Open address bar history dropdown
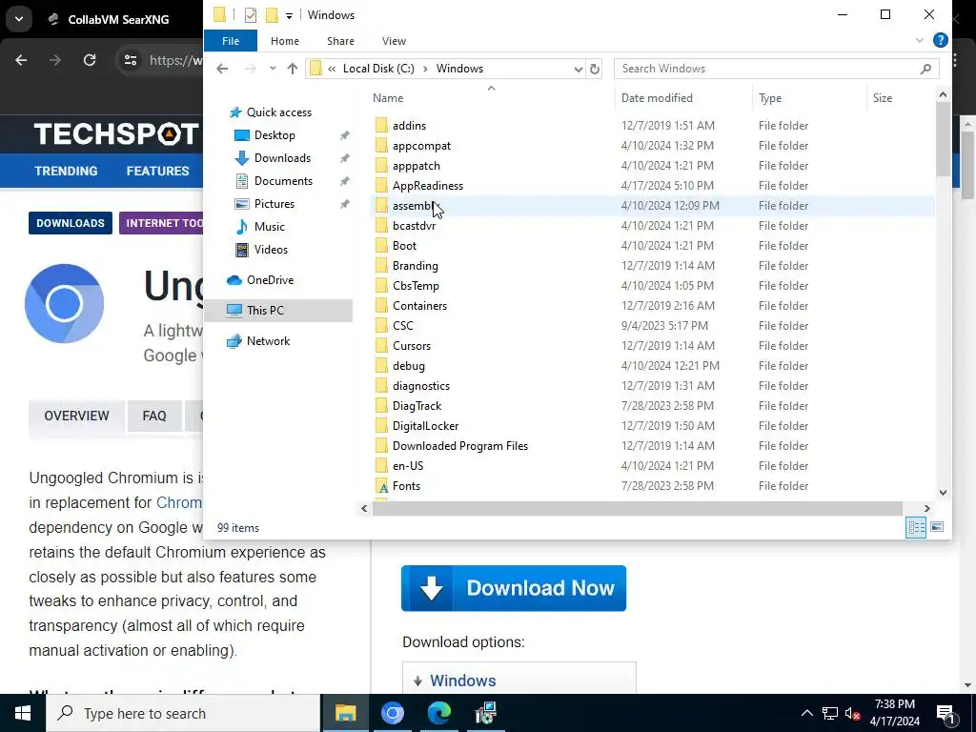The width and height of the screenshot is (976, 732). point(578,69)
